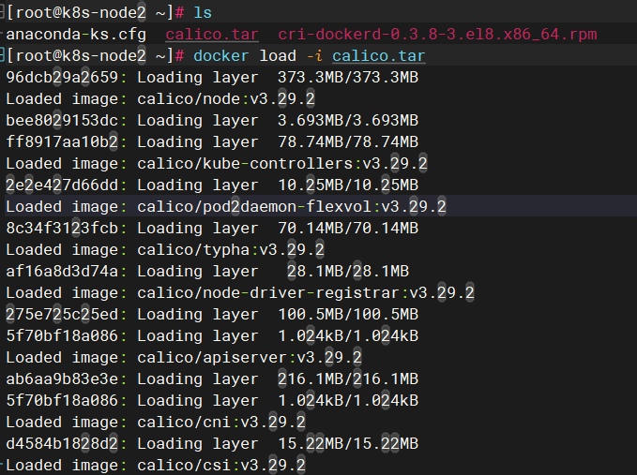Select layer ID 275e725c25ed
The width and height of the screenshot is (637, 475).
[x=62, y=315]
